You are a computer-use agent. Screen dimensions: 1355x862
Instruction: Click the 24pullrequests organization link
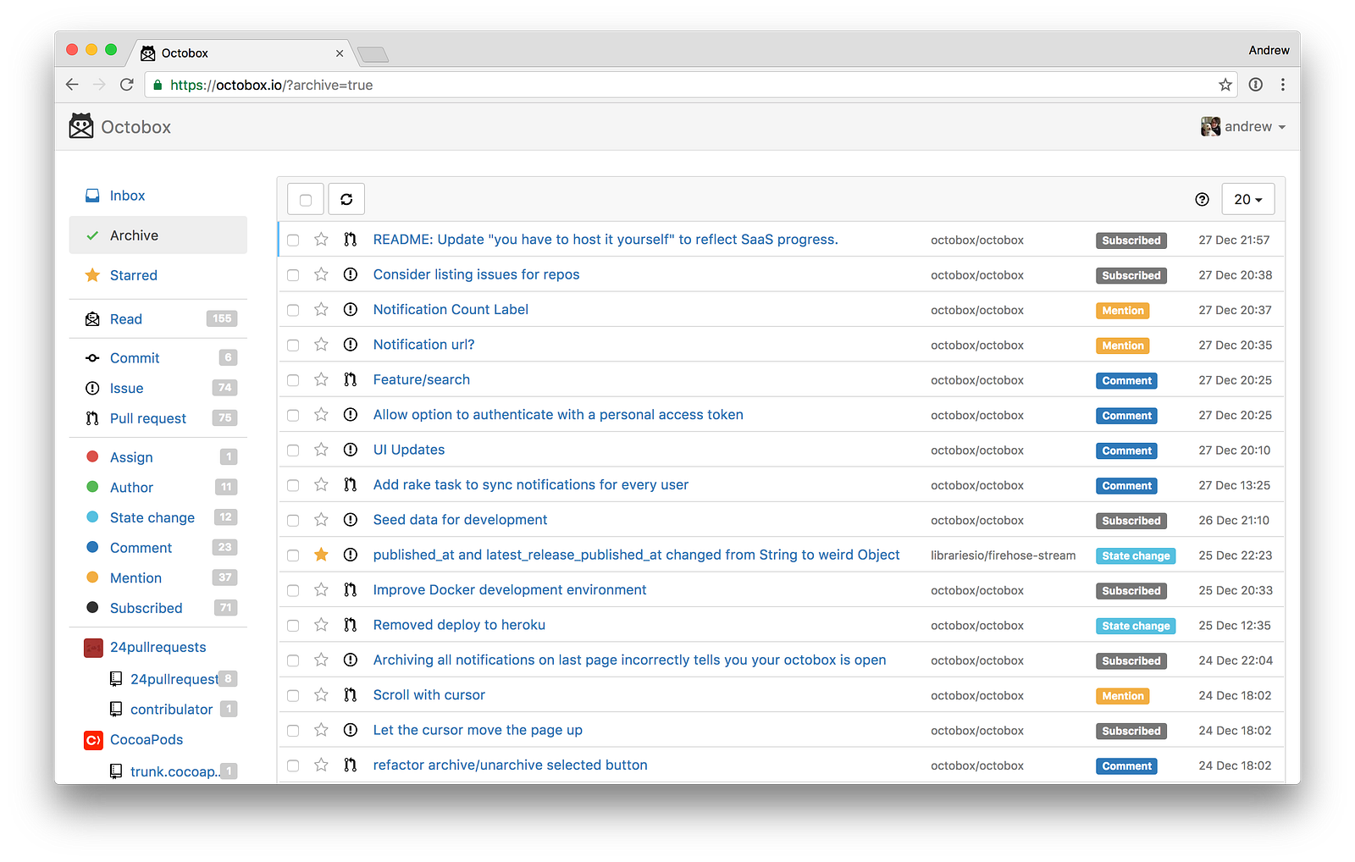[158, 648]
